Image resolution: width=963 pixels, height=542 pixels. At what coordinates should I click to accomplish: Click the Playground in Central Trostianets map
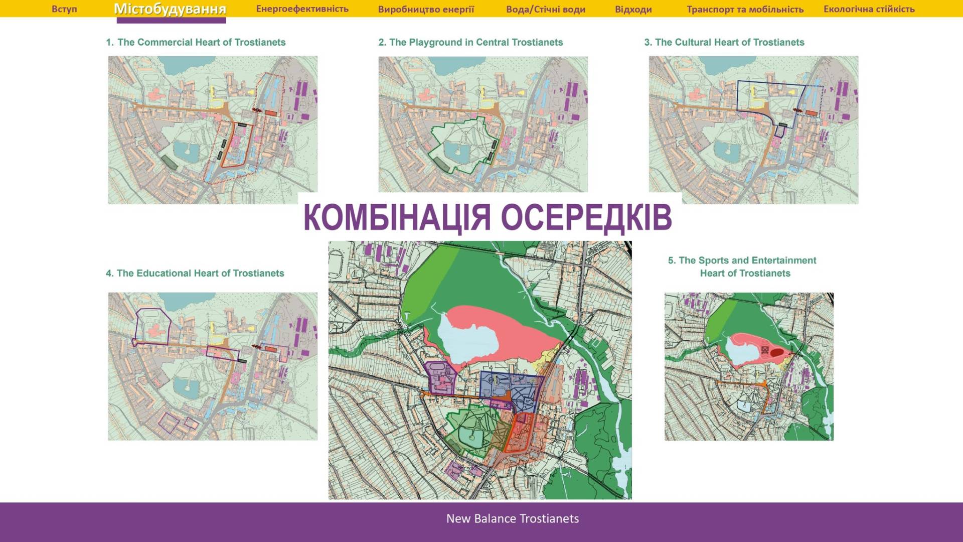483,124
